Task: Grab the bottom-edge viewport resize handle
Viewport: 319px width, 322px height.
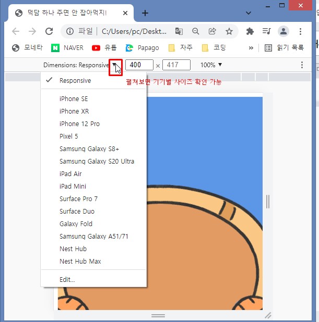Action: (158, 316)
